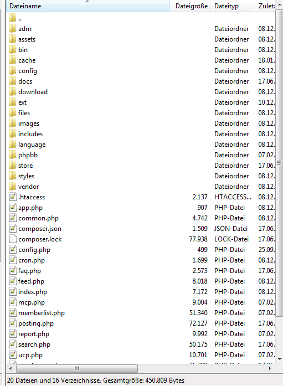This screenshot has height=386, width=283.
Task: Click the 72.127 size of posting.php
Action: click(198, 323)
